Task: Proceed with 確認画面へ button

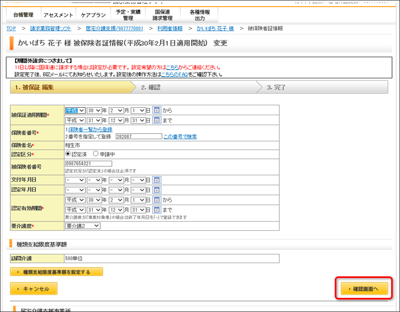Action: point(364,288)
